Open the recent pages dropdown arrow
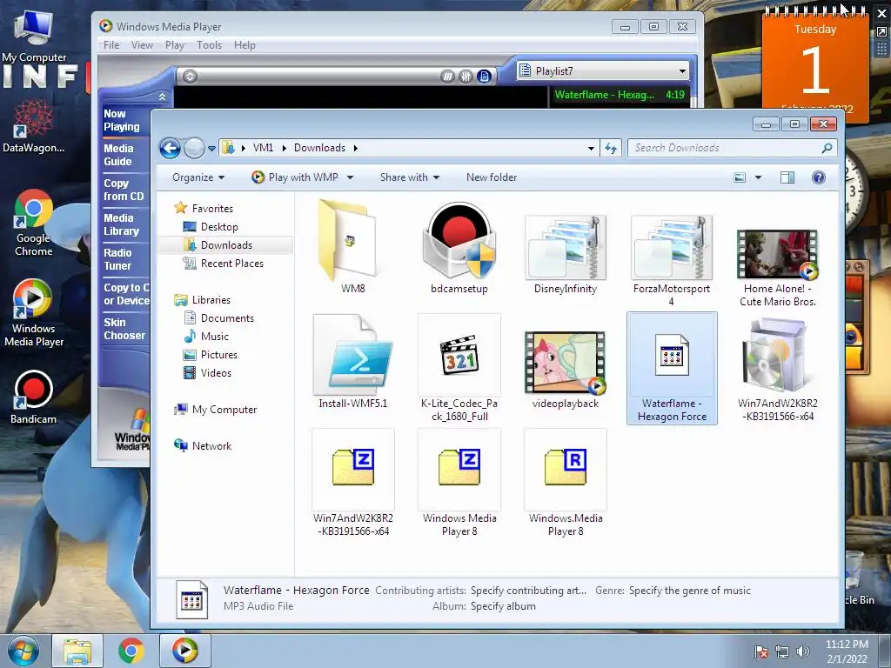The width and height of the screenshot is (891, 668). tap(211, 148)
